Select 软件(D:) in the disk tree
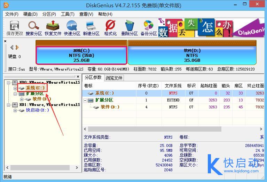The width and height of the screenshot is (267, 182). 42,99
